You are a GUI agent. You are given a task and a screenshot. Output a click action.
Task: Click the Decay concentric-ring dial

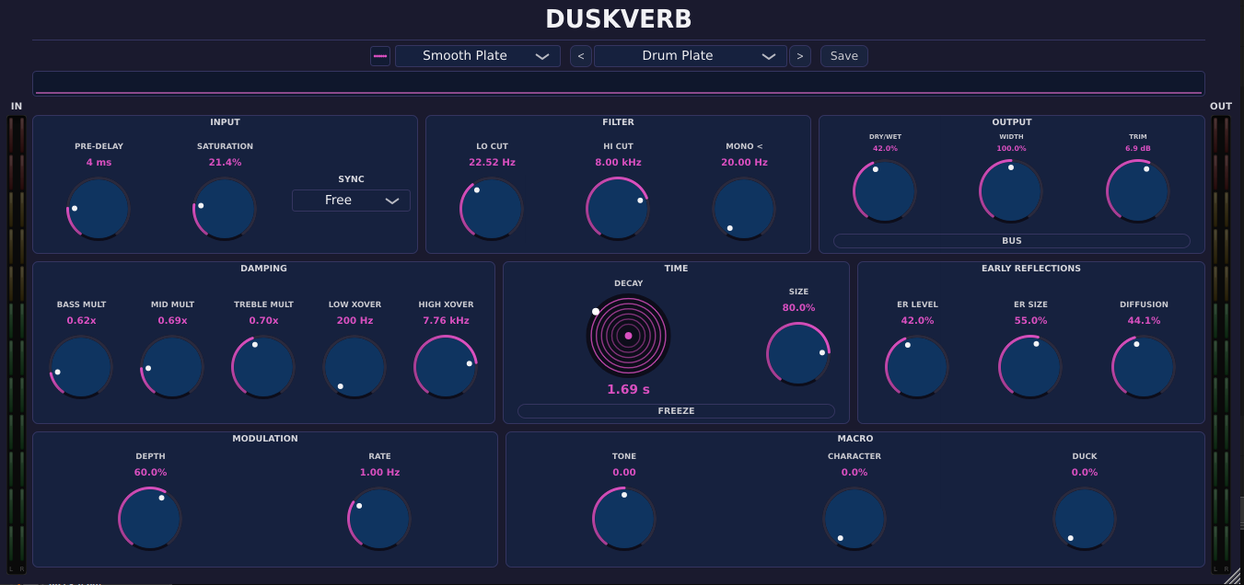click(628, 336)
